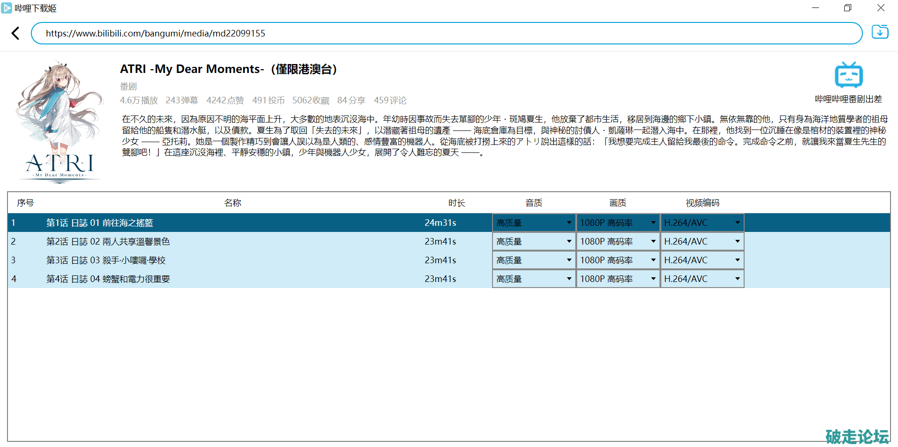Click the ATRI cover artwork thumbnail

click(59, 122)
